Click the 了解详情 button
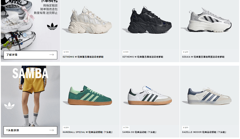Image resolution: width=240 pixels, height=139 pixels. point(30,55)
